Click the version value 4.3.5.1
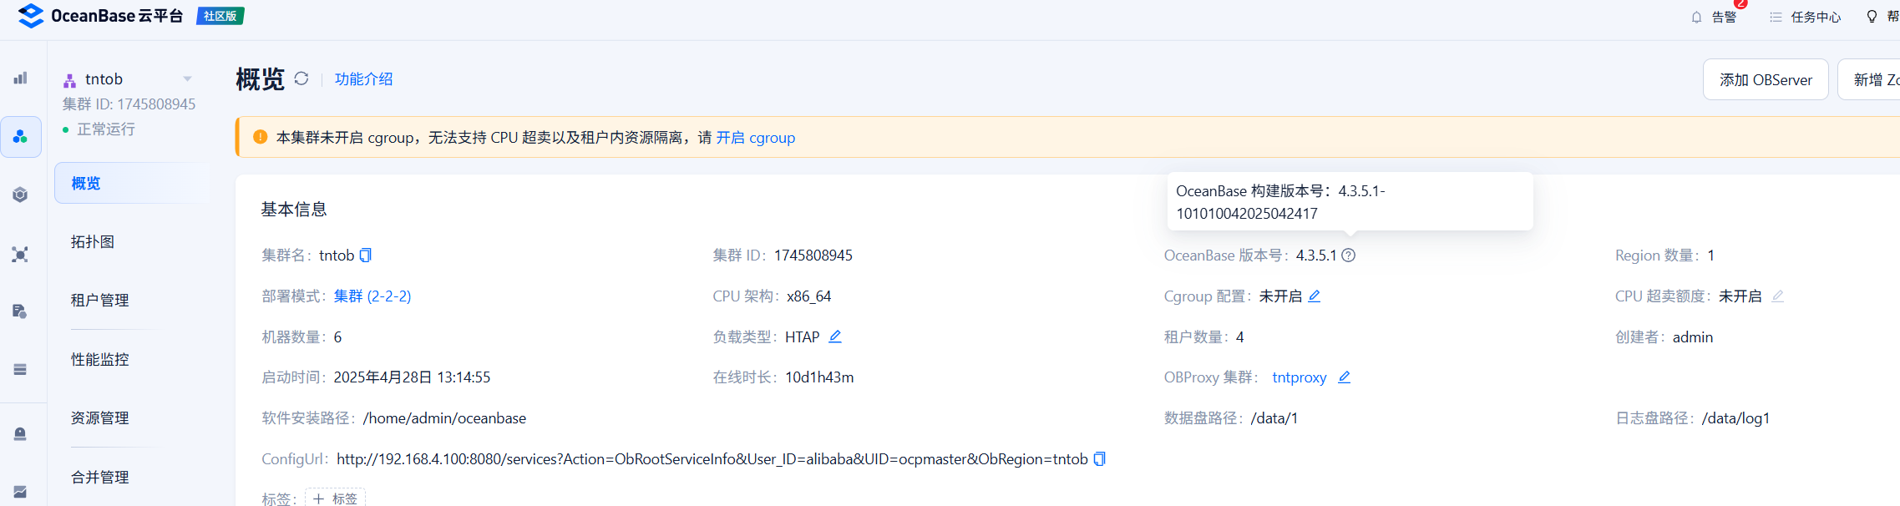The height and width of the screenshot is (506, 1900). 1316,256
